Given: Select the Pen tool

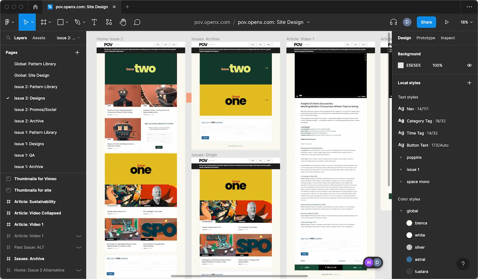Looking at the screenshot, I should point(78,22).
